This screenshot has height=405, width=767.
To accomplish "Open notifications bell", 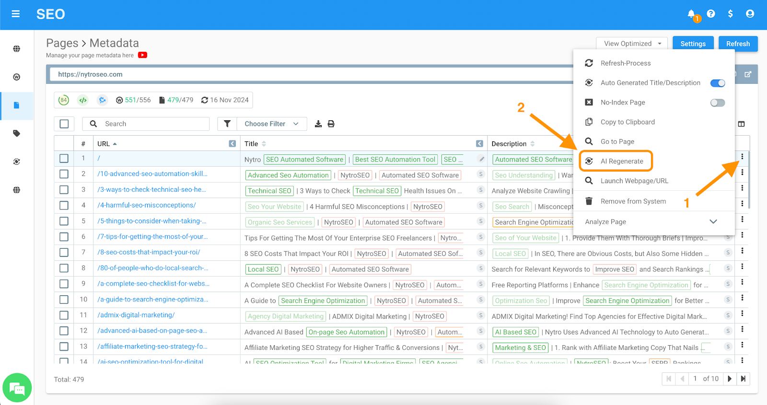I will point(691,14).
